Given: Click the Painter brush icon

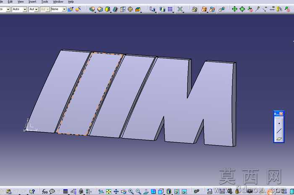Looking at the screenshot, I should point(71,9).
